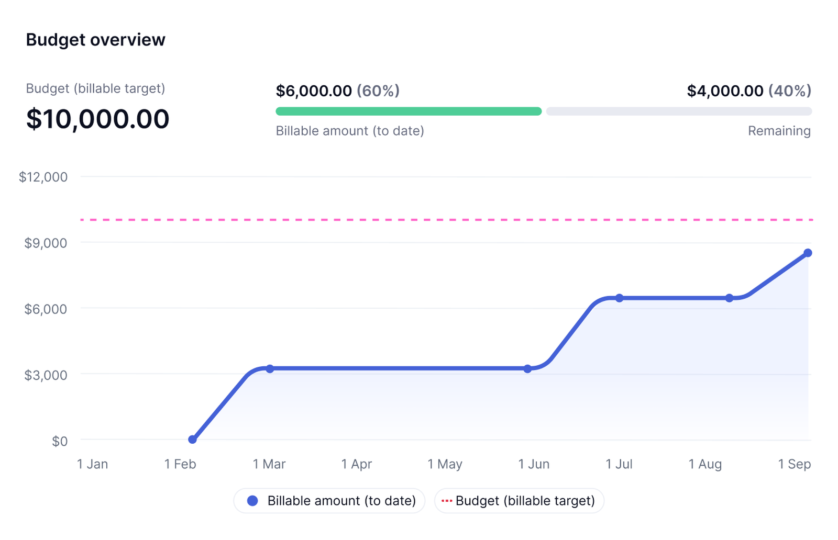Click the $9,000 y-axis label
The image size is (838, 540).
pos(46,243)
